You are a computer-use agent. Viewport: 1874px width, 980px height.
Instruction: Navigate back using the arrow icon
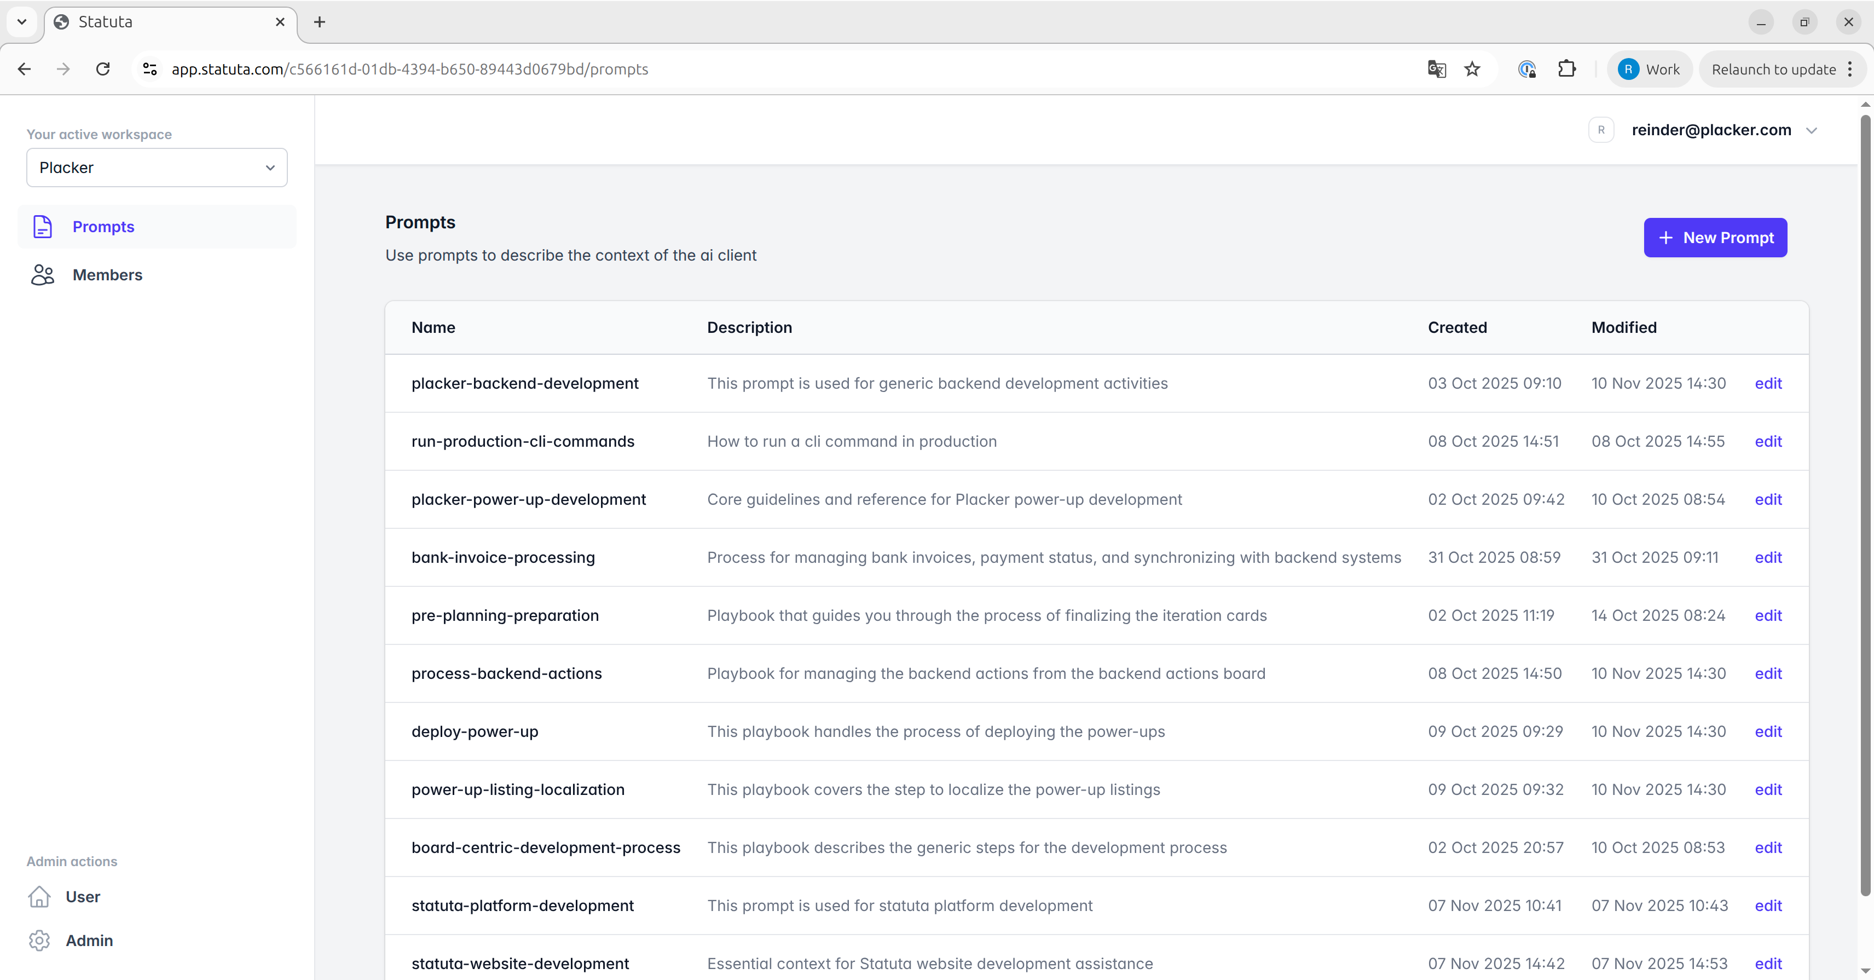(24, 68)
